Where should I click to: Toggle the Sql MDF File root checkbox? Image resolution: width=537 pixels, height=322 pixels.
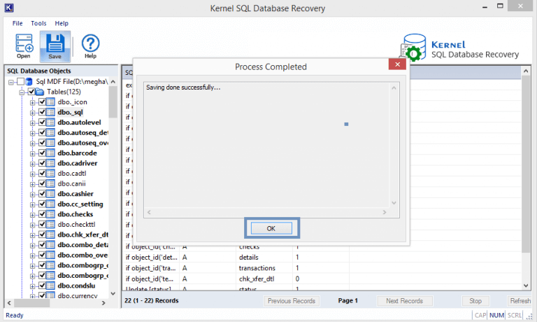20,82
